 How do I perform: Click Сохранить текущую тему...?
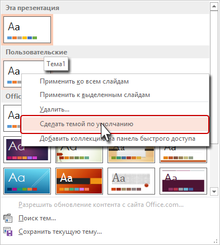[x=60, y=232]
